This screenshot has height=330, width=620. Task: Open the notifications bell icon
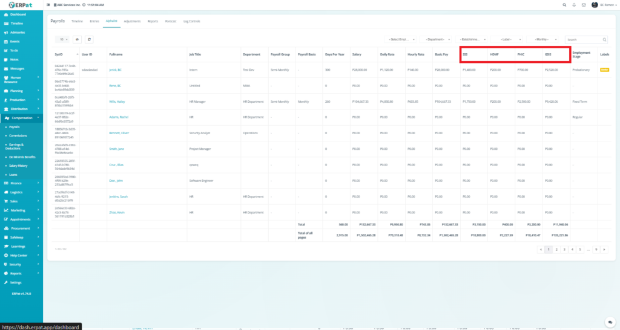click(574, 5)
